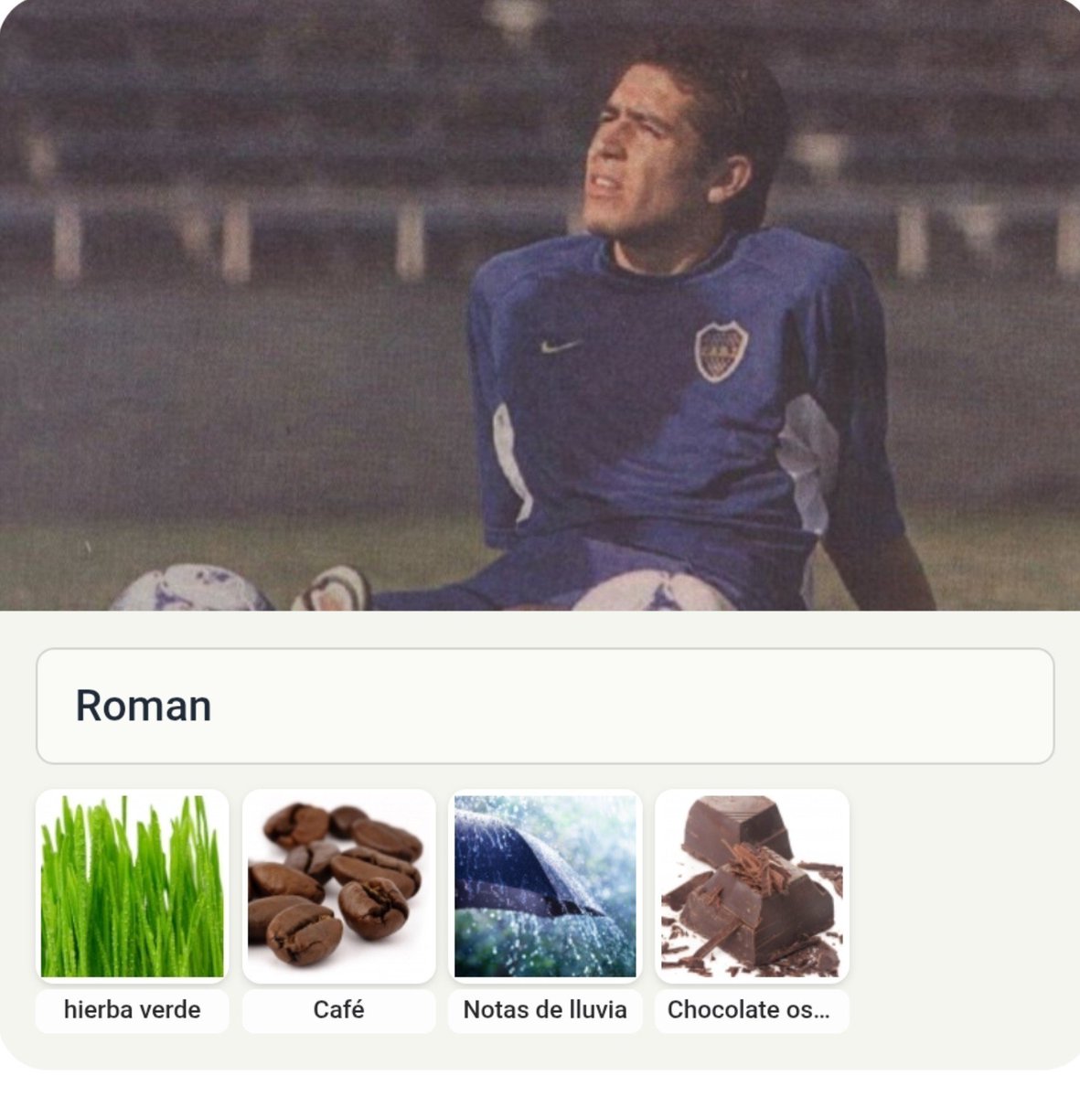Click empty card area right of chocolate thumbnail
The image size is (1080, 1097).
coord(951,910)
